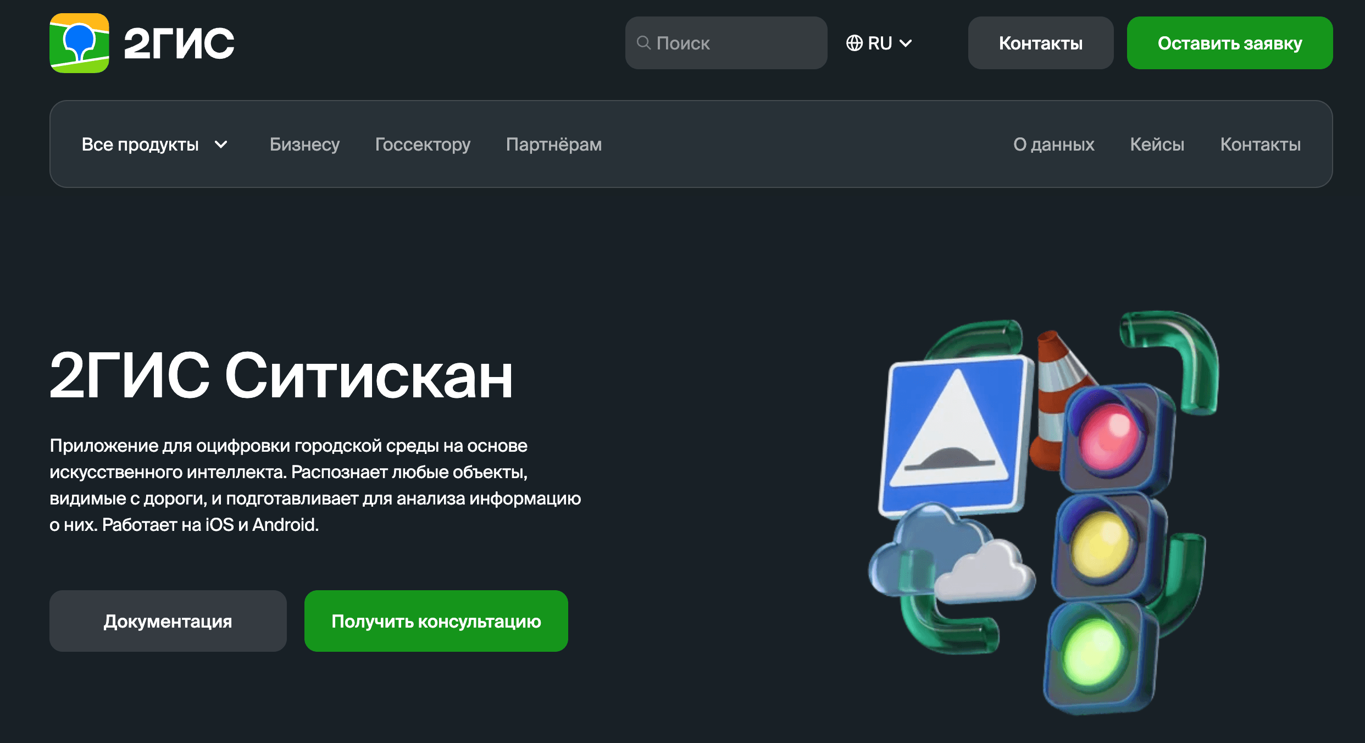Select Контакты in the navigation bar

[1261, 144]
